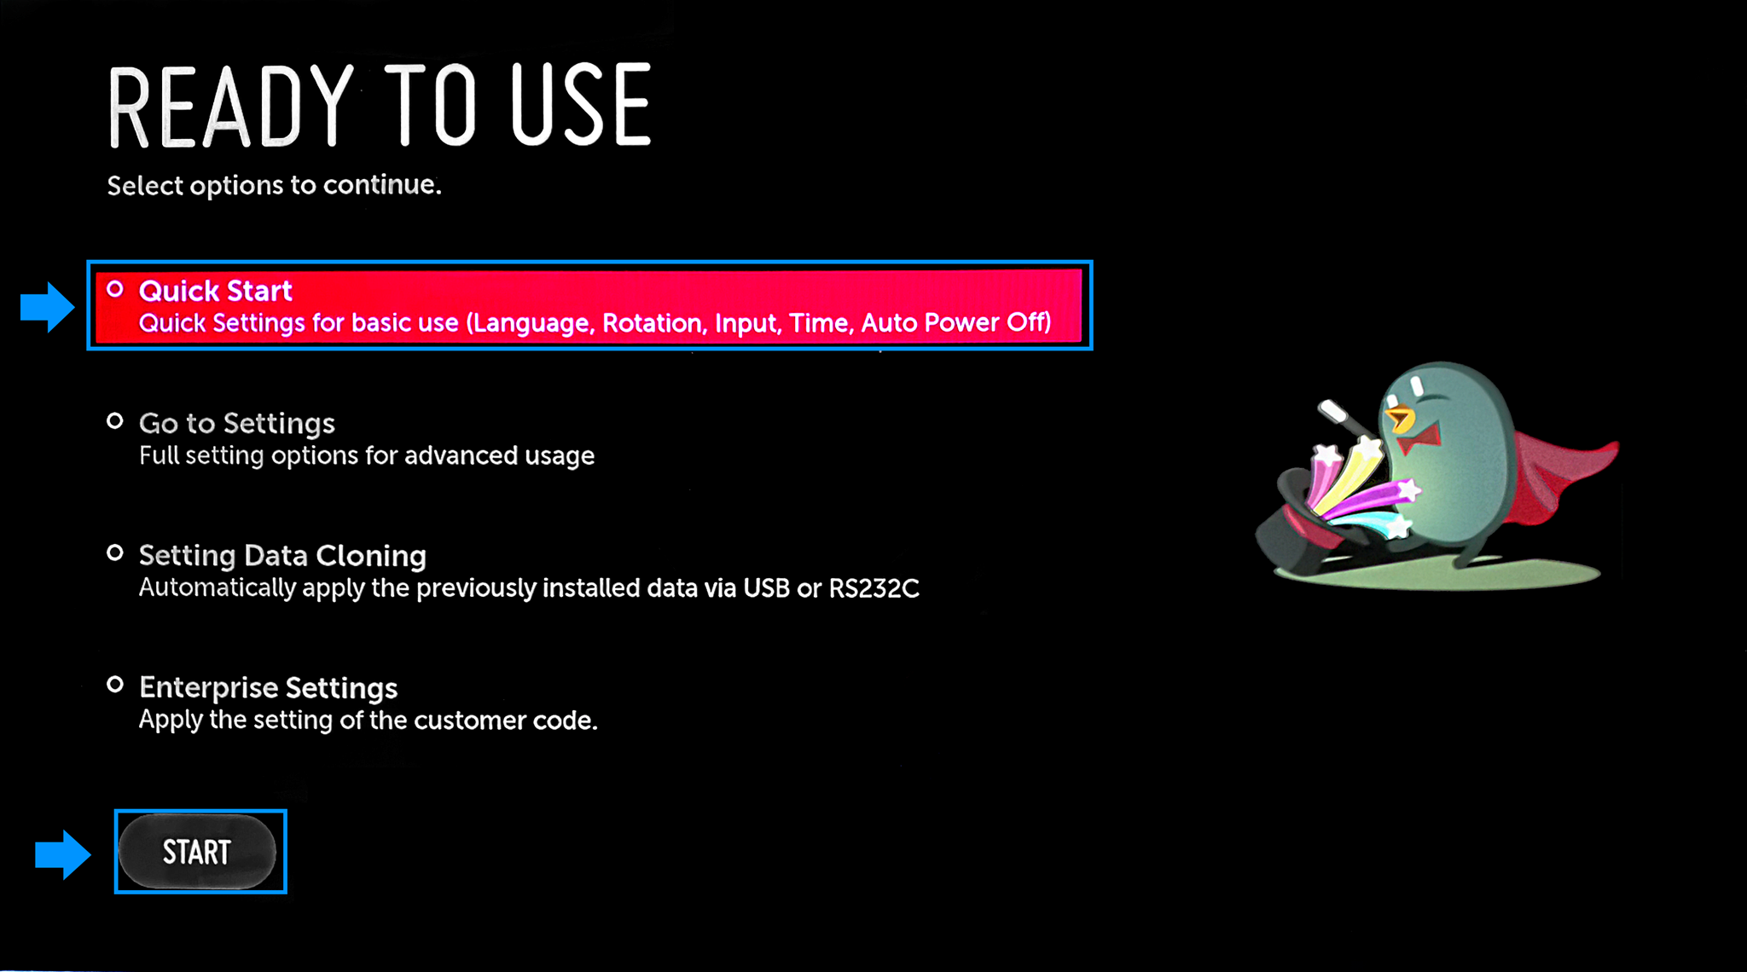This screenshot has width=1747, height=972.
Task: Click the customer code description text
Action: tap(369, 720)
